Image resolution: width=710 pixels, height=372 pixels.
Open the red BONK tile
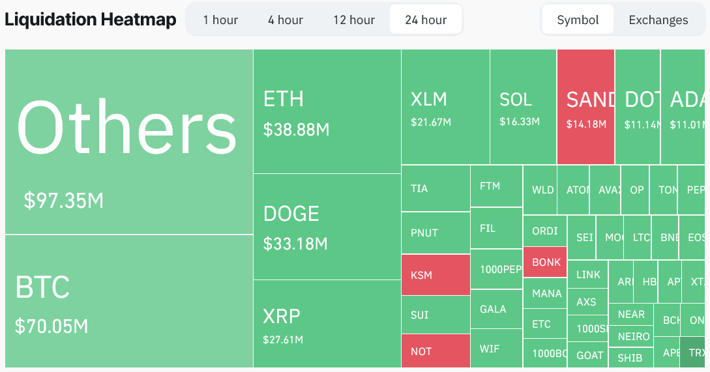[545, 262]
